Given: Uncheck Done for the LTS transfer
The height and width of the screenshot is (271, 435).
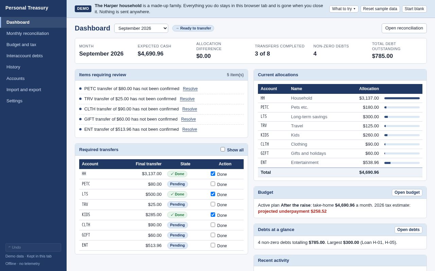Looking at the screenshot, I should (213, 194).
